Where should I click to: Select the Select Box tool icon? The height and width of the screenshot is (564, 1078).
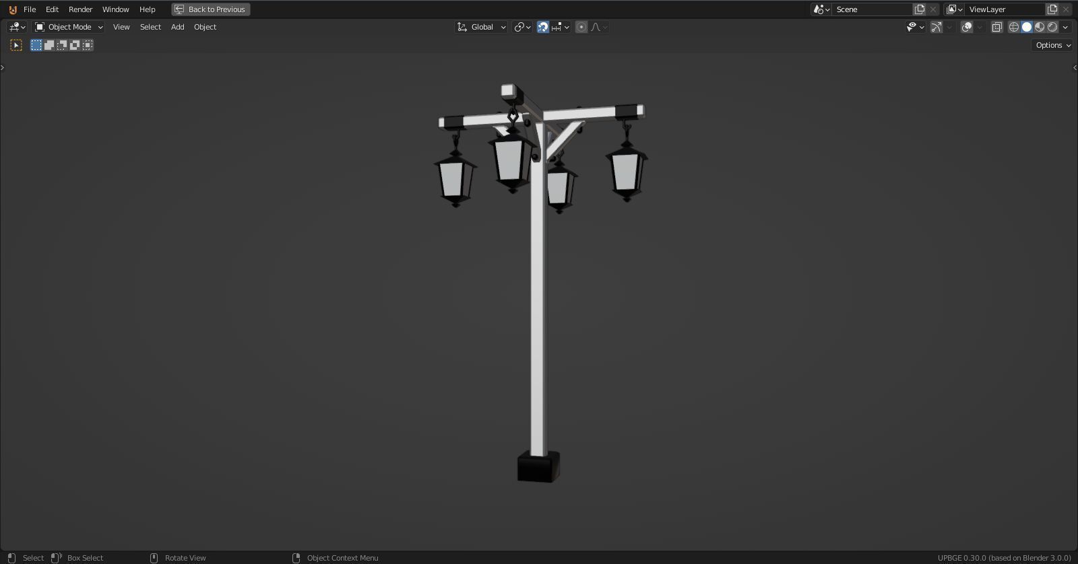[16, 45]
